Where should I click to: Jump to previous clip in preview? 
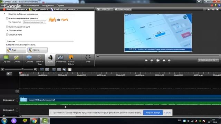146,60
